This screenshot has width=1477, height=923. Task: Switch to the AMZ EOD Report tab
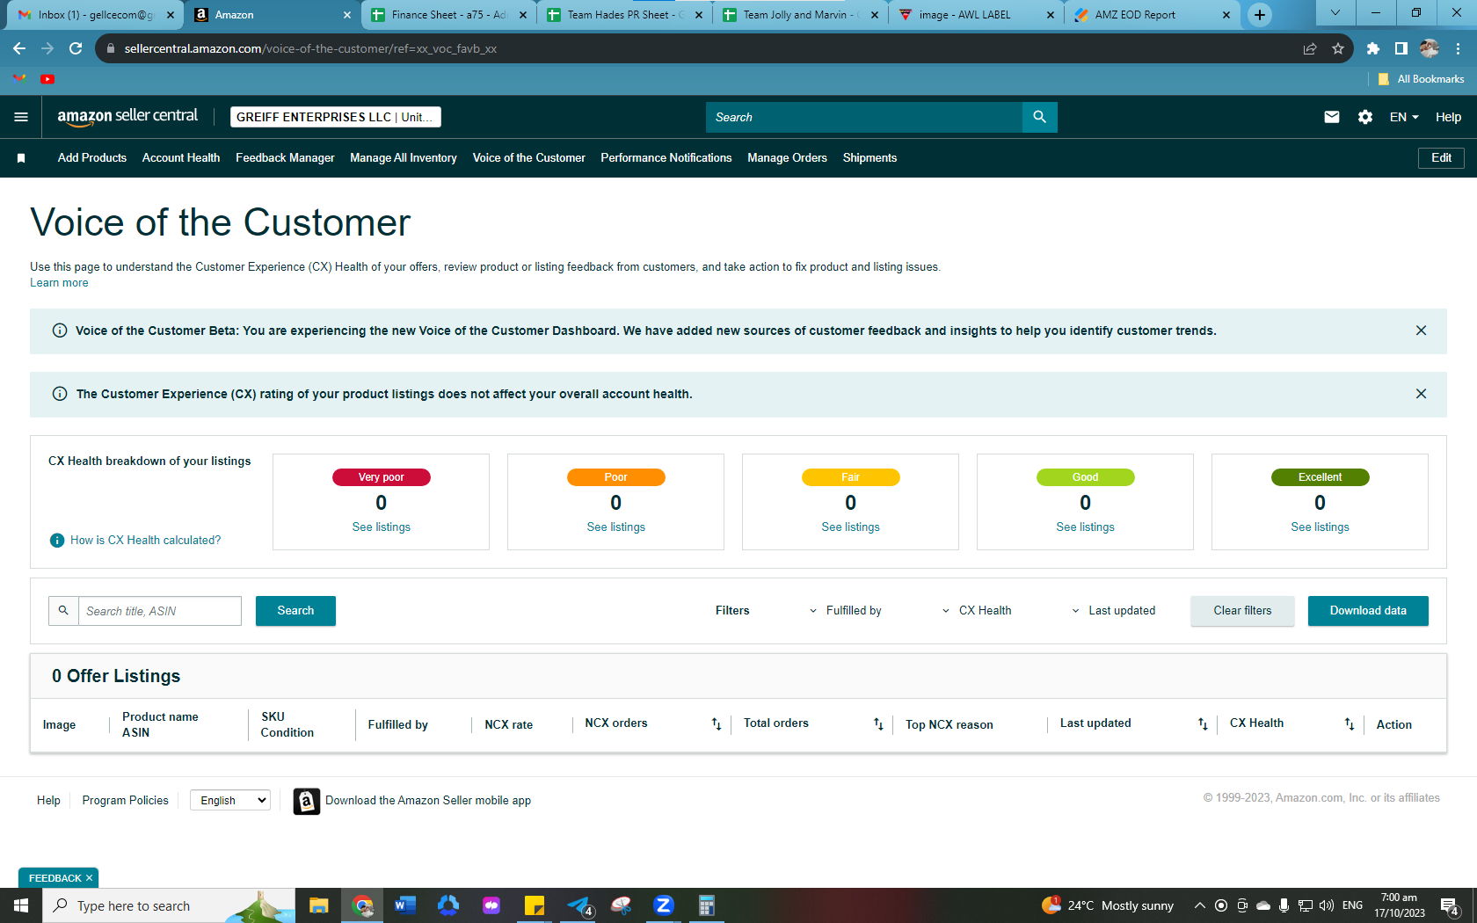point(1152,15)
